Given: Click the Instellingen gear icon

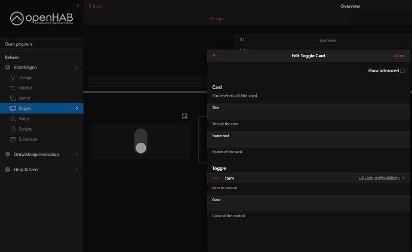Looking at the screenshot, I should click(x=8, y=67).
